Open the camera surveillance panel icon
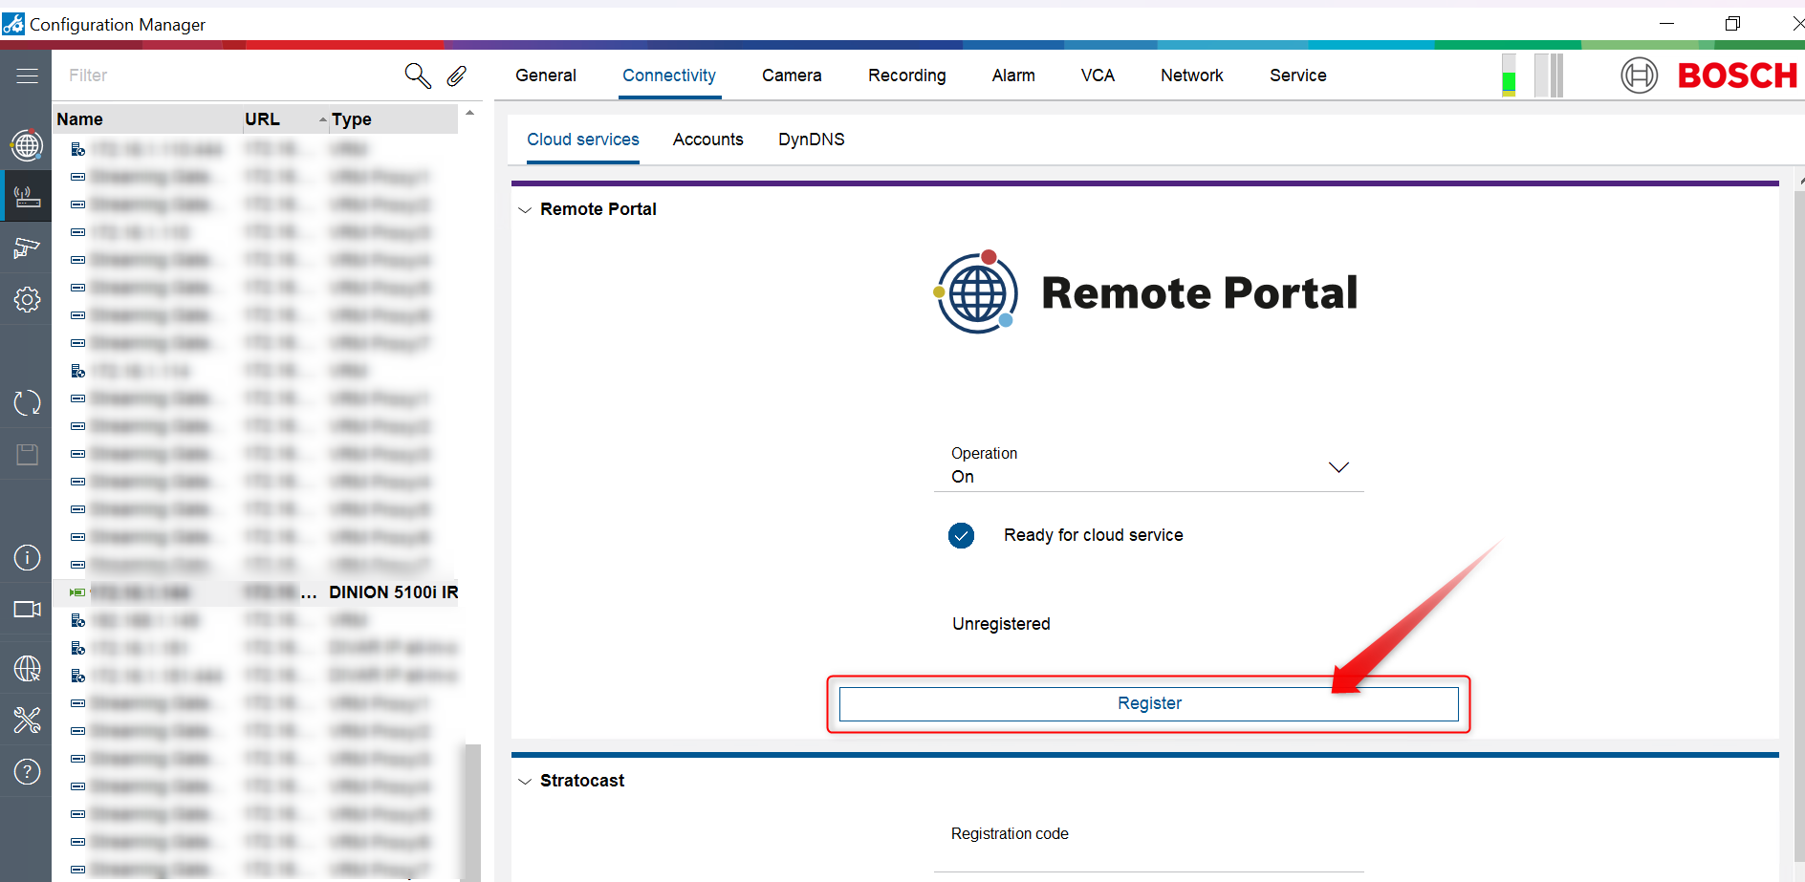Screen dimensions: 1805x882 click(x=27, y=247)
